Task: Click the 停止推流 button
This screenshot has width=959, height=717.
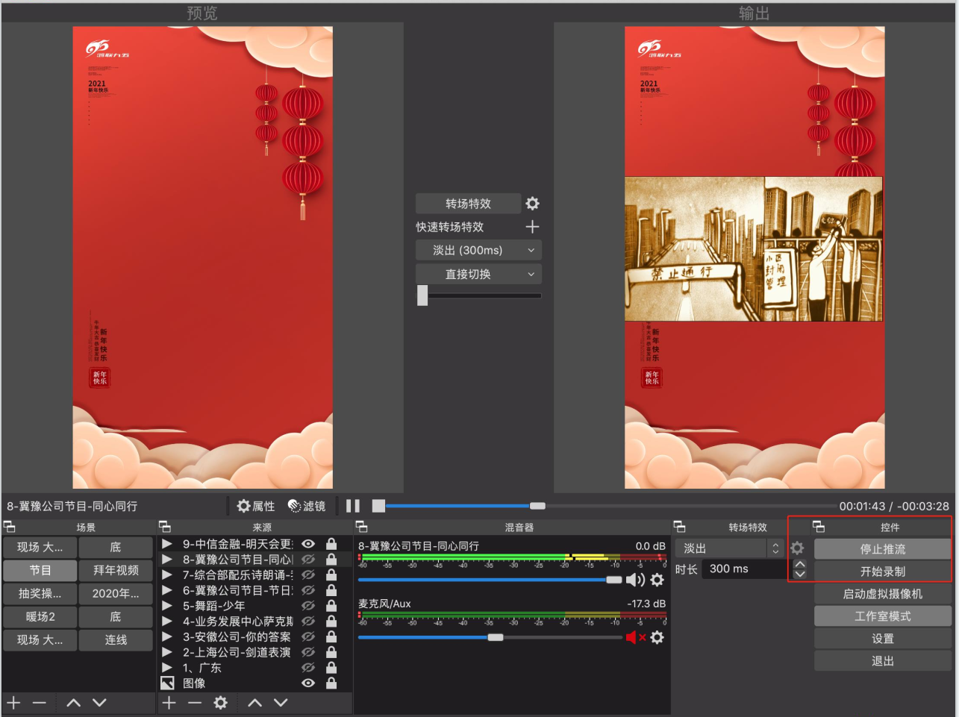Action: click(x=883, y=549)
